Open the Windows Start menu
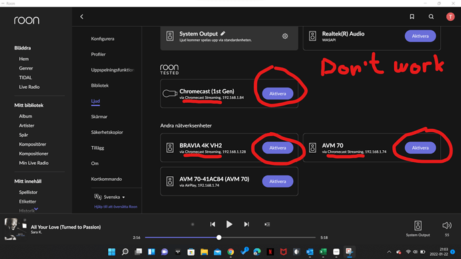Viewport: 461px width, 259px height. pos(112,252)
